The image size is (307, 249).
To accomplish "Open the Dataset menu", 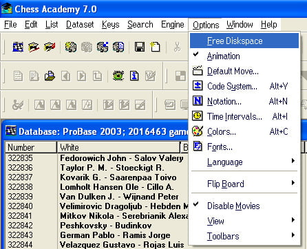I will click(80, 24).
